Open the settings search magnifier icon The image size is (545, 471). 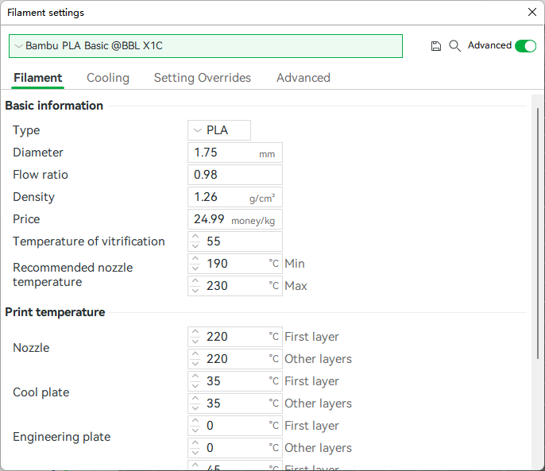pos(454,46)
